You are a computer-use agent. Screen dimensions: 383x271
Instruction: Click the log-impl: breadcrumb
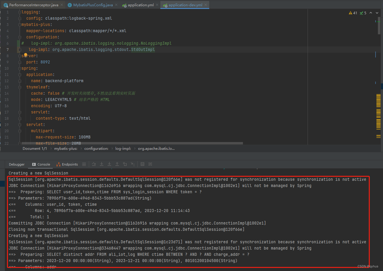coord(123,148)
